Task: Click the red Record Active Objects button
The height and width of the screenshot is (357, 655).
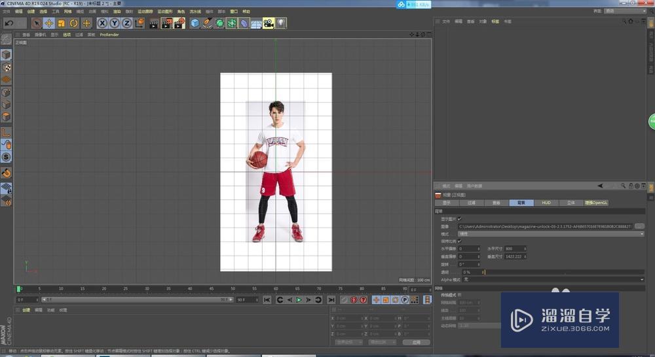Action: [x=354, y=300]
